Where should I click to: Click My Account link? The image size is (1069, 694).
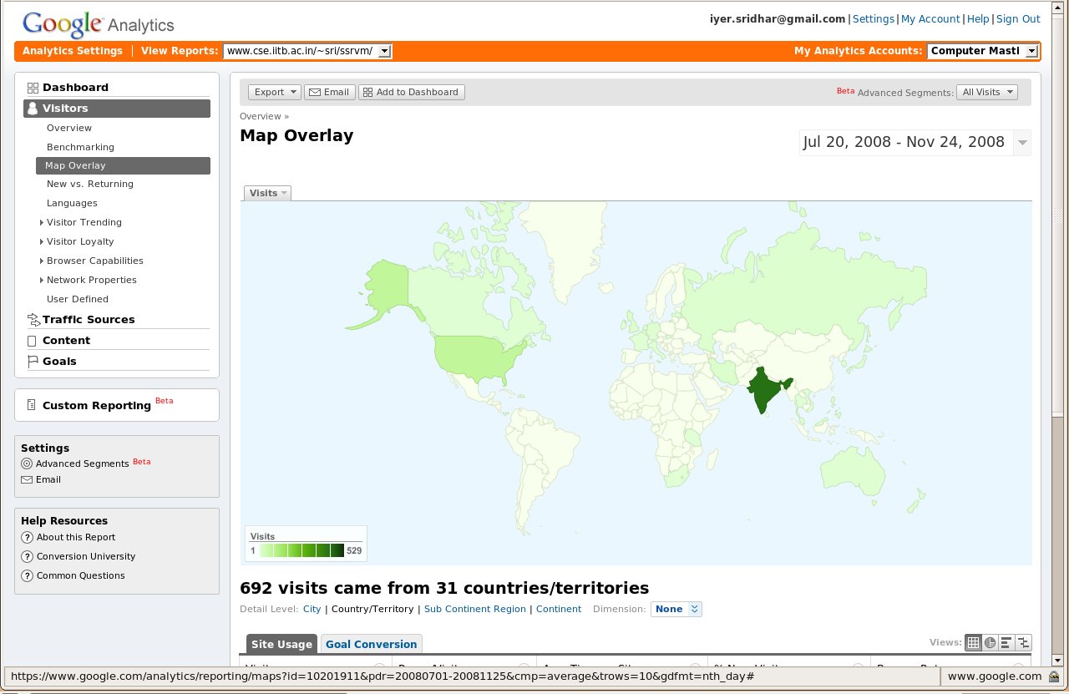click(x=930, y=18)
